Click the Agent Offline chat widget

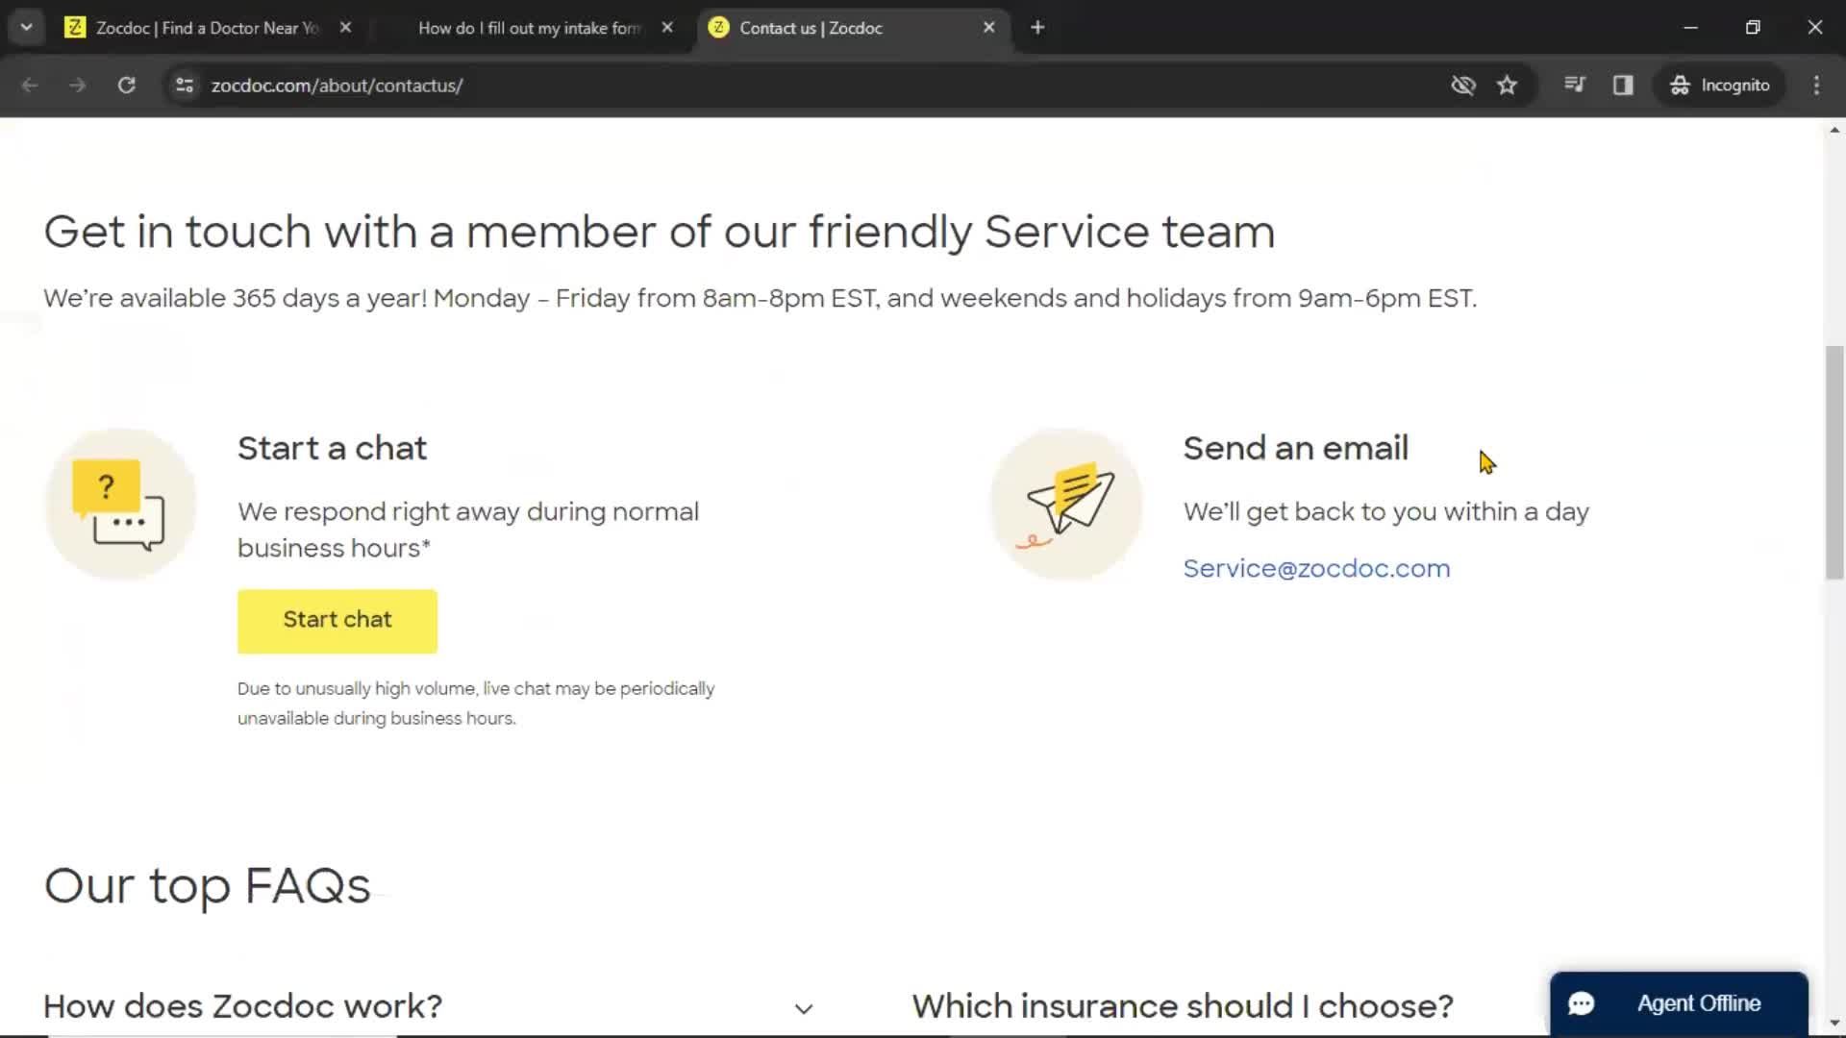pyautogui.click(x=1680, y=1002)
